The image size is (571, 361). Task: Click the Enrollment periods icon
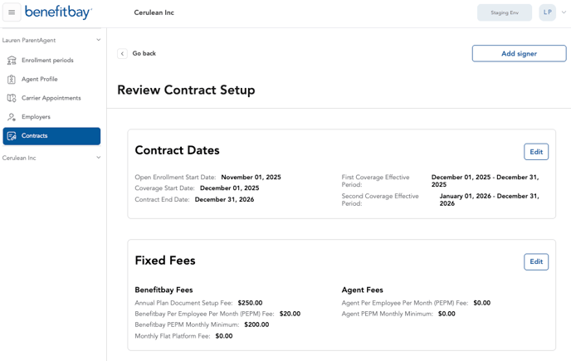click(12, 61)
